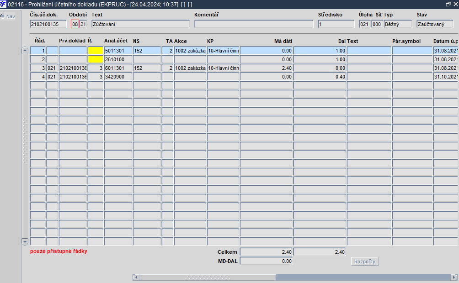The height and width of the screenshot is (283, 459).
Task: Select account cell 3420900
Action: pos(118,77)
